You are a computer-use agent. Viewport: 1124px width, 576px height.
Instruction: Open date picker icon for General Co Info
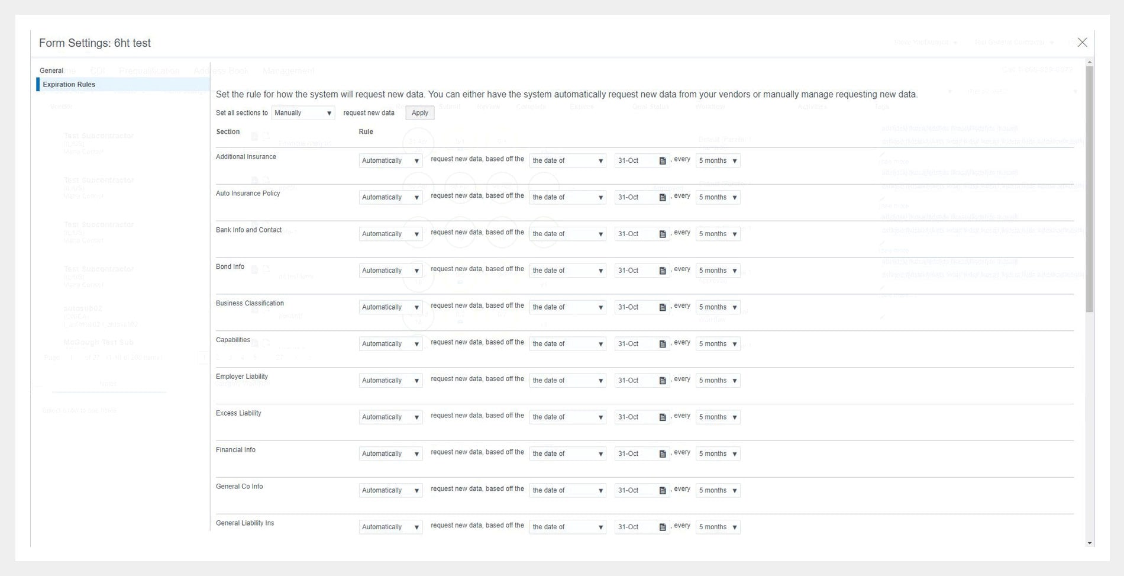coord(663,491)
